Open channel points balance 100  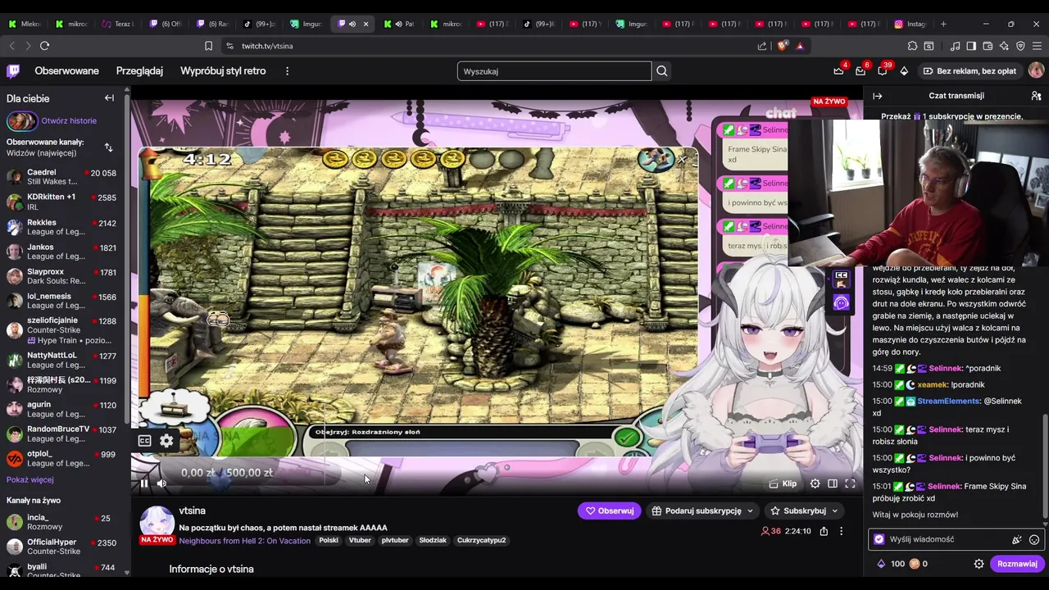coord(891,564)
